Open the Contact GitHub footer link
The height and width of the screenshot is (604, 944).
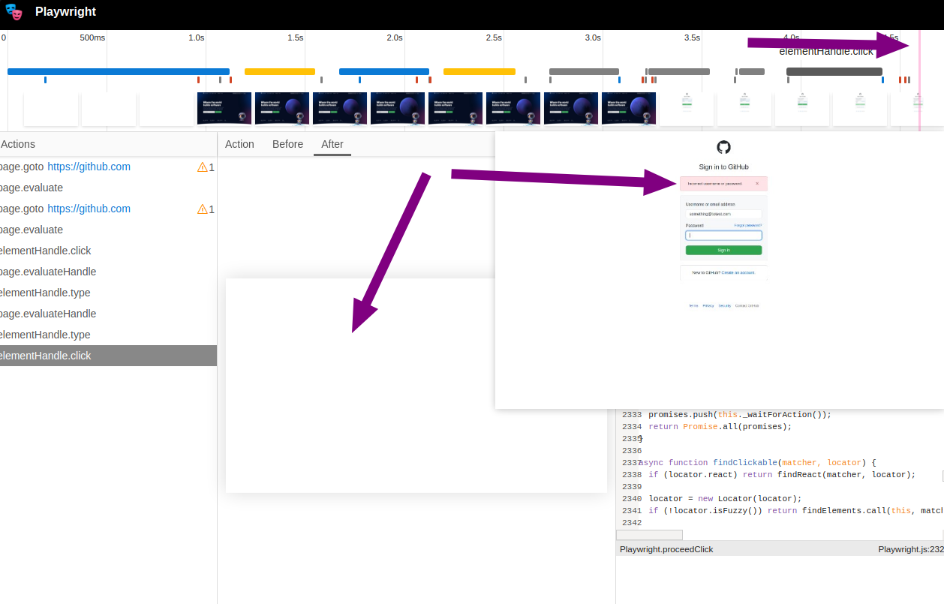pos(747,305)
